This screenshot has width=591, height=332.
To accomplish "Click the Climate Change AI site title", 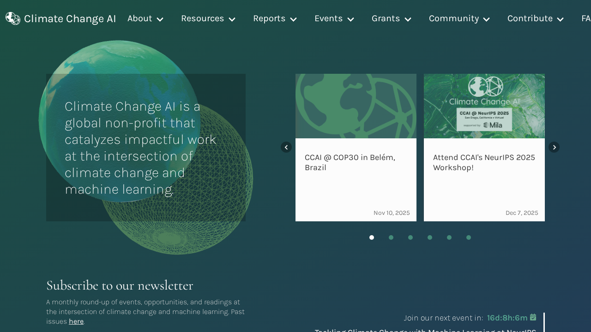I will pyautogui.click(x=70, y=19).
